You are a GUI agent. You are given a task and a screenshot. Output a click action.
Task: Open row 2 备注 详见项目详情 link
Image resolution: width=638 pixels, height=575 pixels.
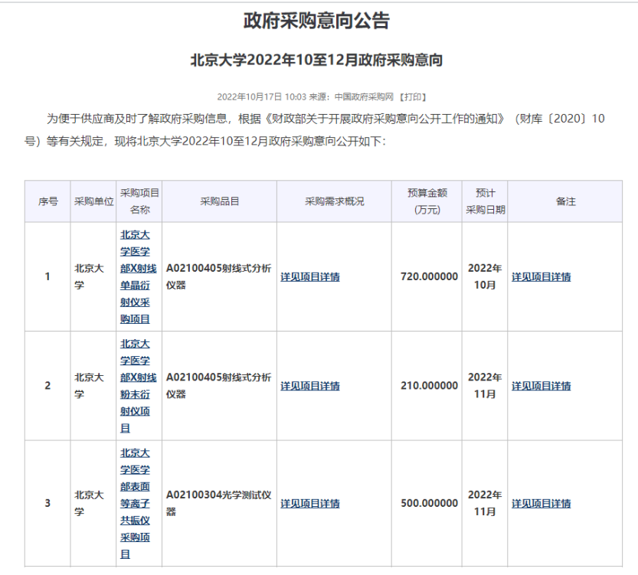[541, 386]
